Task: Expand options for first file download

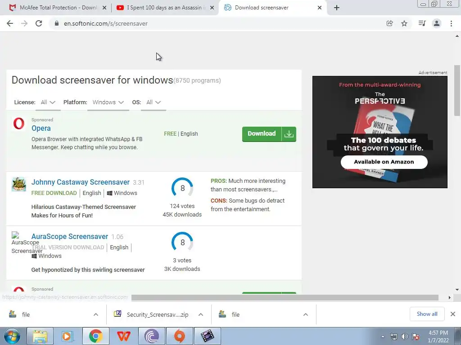Action: tap(96, 314)
